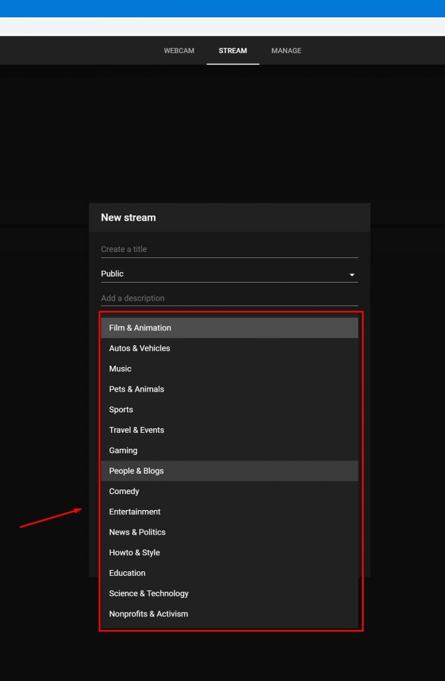This screenshot has width=445, height=681.
Task: Choose the Education category
Action: (x=229, y=573)
